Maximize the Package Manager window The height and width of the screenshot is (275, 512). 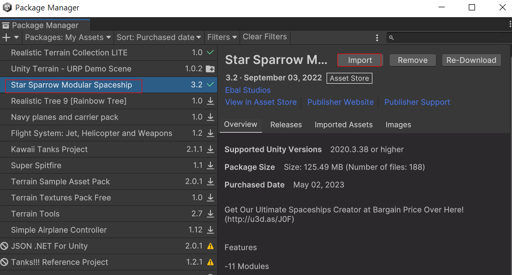coord(472,7)
